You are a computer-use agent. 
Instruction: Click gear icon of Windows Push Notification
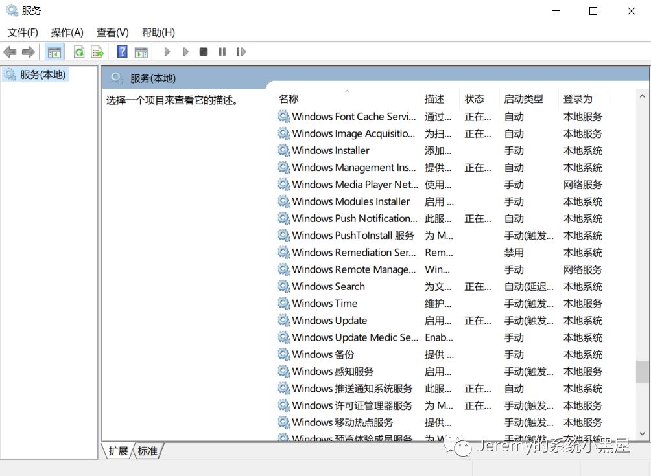coord(283,218)
